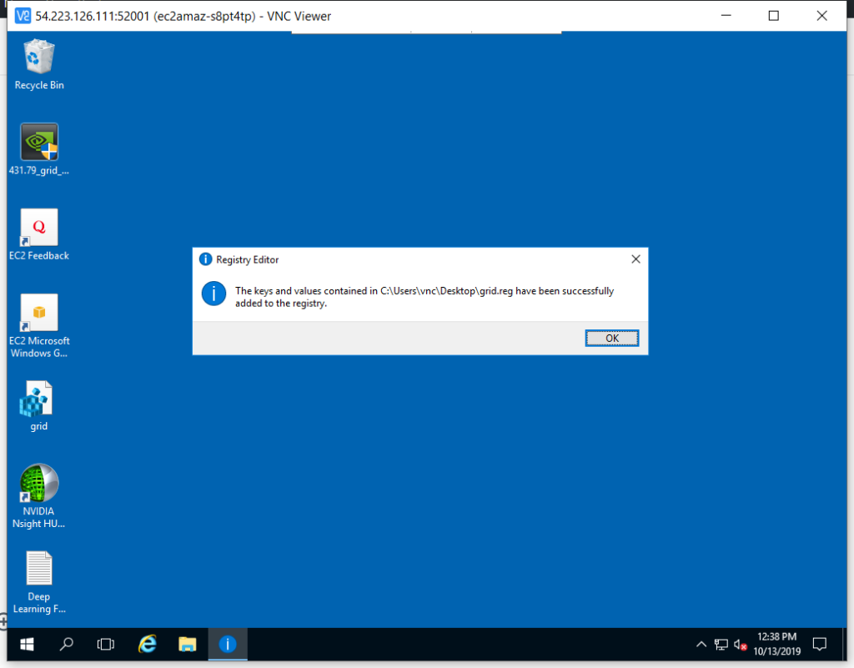Open the Action Center notifications icon

pos(819,644)
